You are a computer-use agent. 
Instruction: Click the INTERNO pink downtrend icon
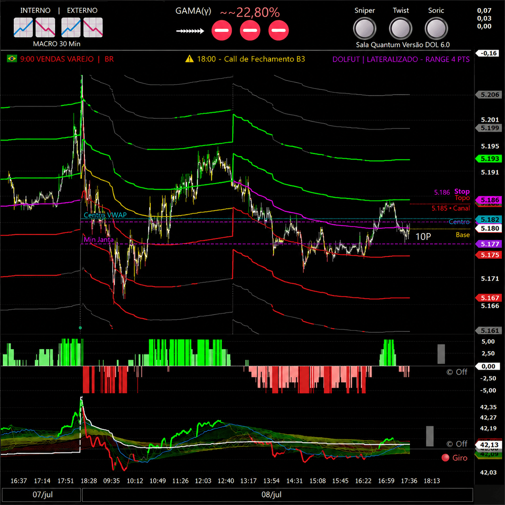tap(46, 28)
